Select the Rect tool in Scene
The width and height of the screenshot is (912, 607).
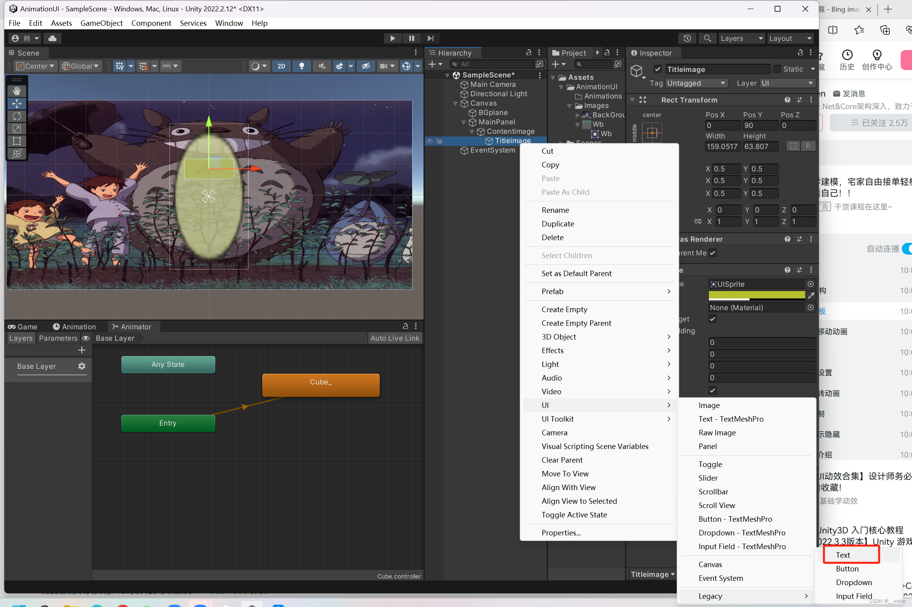(17, 141)
